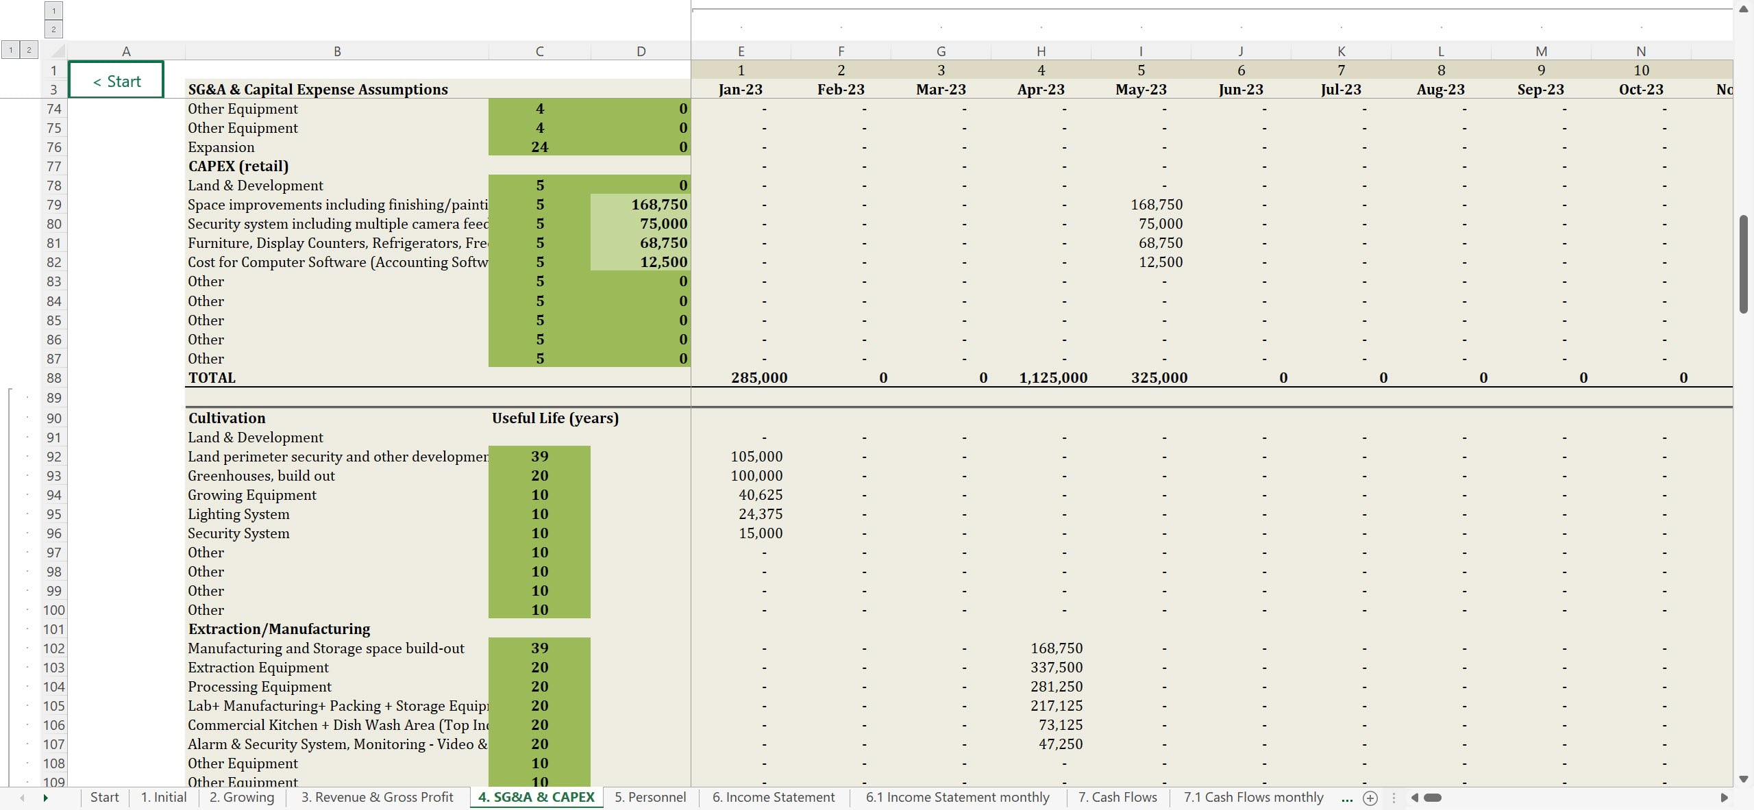Click the more sheets ellipsis icon

coord(1346,798)
